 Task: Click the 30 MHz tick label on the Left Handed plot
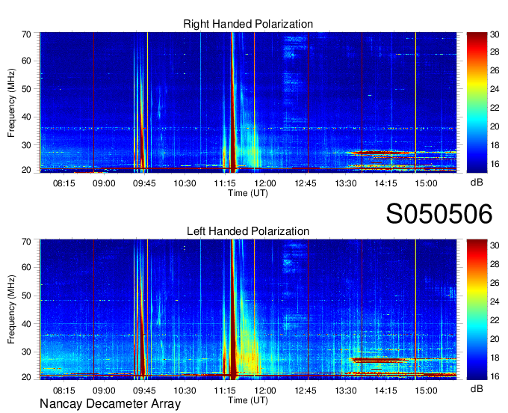click(x=26, y=352)
